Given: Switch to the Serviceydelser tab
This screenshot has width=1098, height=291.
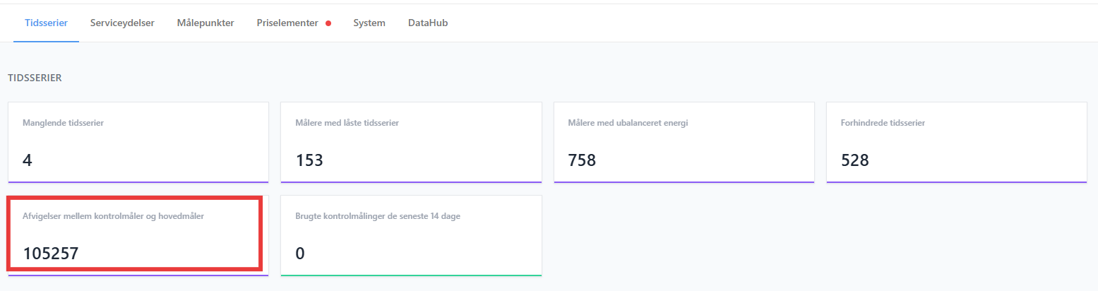Looking at the screenshot, I should [x=122, y=23].
